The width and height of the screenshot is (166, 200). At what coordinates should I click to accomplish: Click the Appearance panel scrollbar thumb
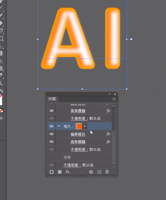click(x=114, y=148)
